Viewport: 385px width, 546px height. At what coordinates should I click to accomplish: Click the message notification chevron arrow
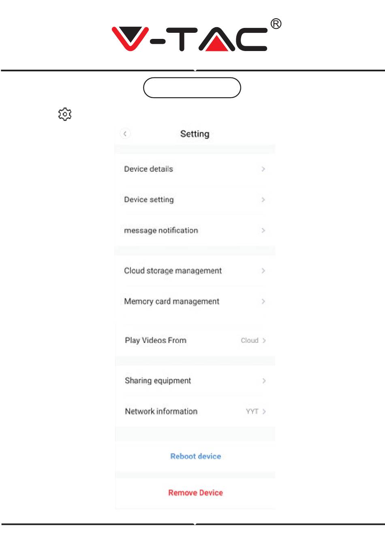click(263, 230)
